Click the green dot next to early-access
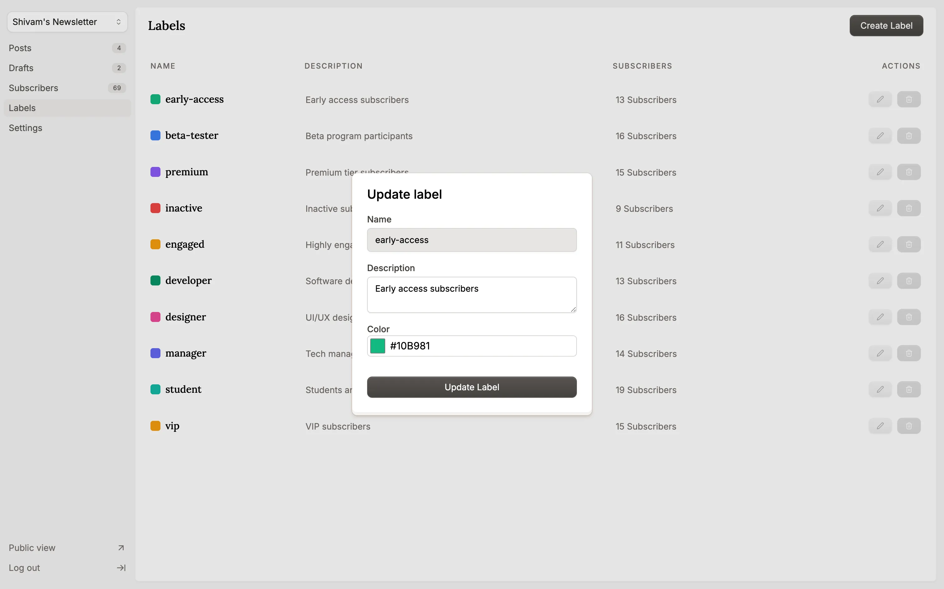The width and height of the screenshot is (944, 589). pyautogui.click(x=155, y=99)
